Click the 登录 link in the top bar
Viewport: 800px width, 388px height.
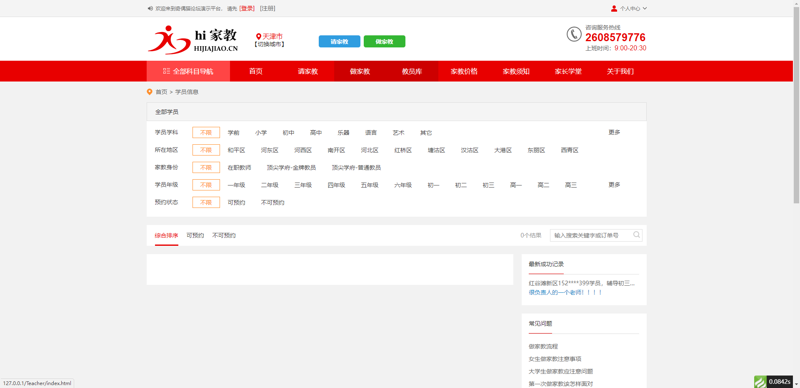pyautogui.click(x=247, y=8)
